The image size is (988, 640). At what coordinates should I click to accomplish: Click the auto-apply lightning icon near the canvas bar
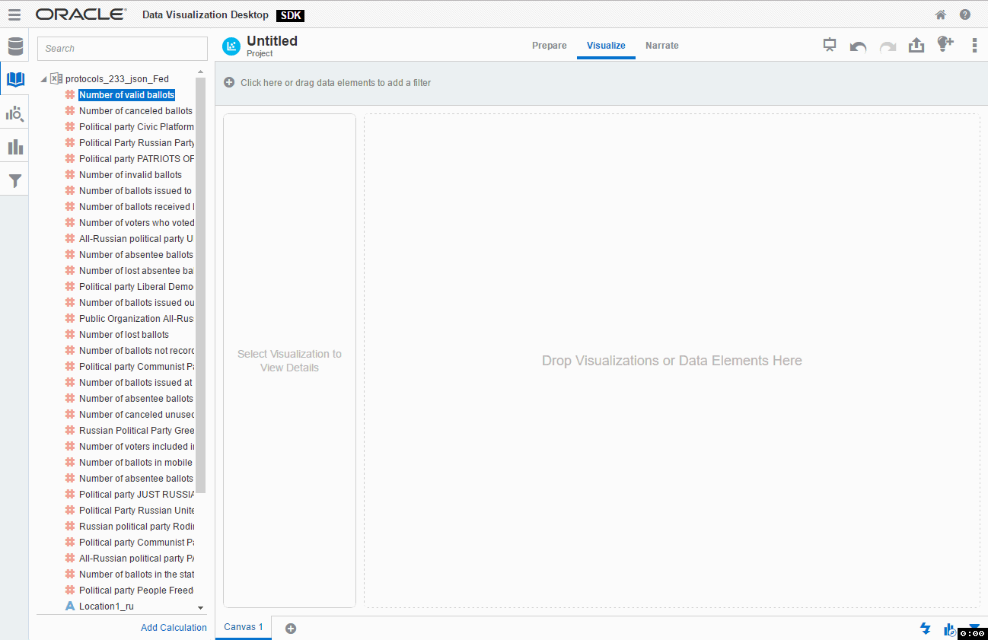pos(926,629)
